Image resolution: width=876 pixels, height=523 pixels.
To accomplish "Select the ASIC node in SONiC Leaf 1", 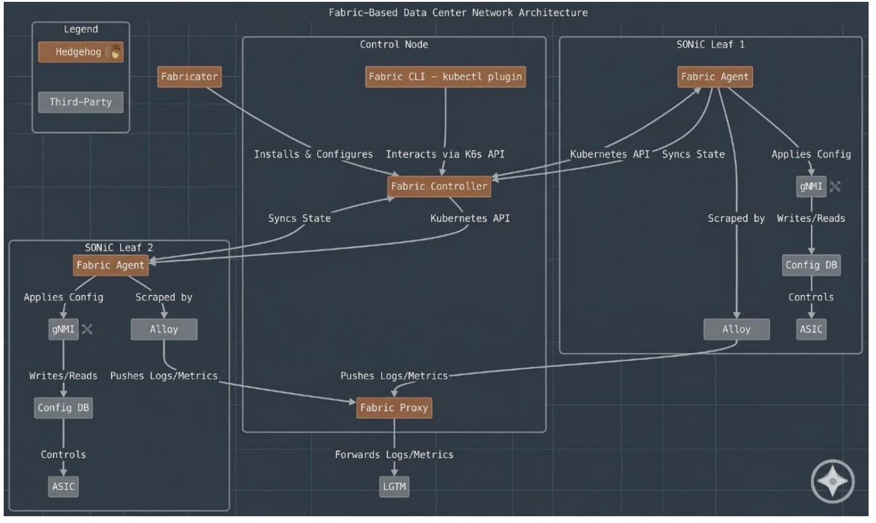I will pos(811,329).
